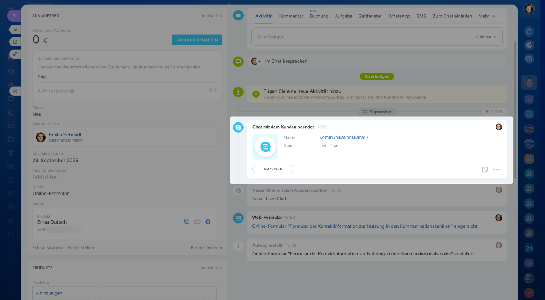Switch to the Kommentar tab
Viewport: 545px width, 300px height.
click(x=291, y=16)
